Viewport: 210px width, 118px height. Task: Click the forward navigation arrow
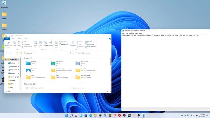(x=10, y=53)
